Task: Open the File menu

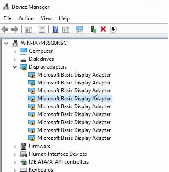Action: (x=7, y=18)
